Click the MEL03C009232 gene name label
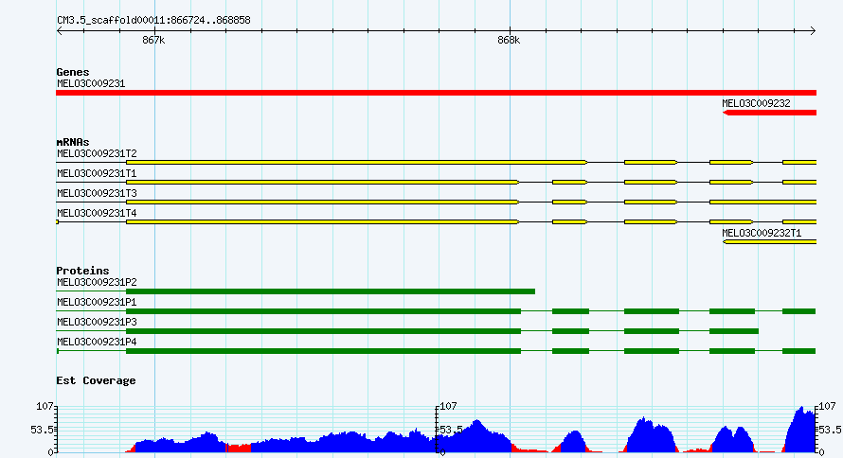The image size is (843, 458). (756, 104)
